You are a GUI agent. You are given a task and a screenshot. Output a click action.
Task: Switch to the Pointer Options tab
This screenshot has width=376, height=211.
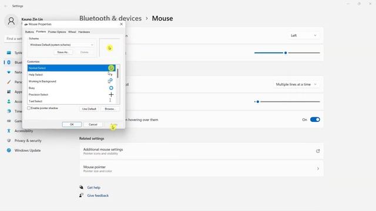tap(57, 32)
